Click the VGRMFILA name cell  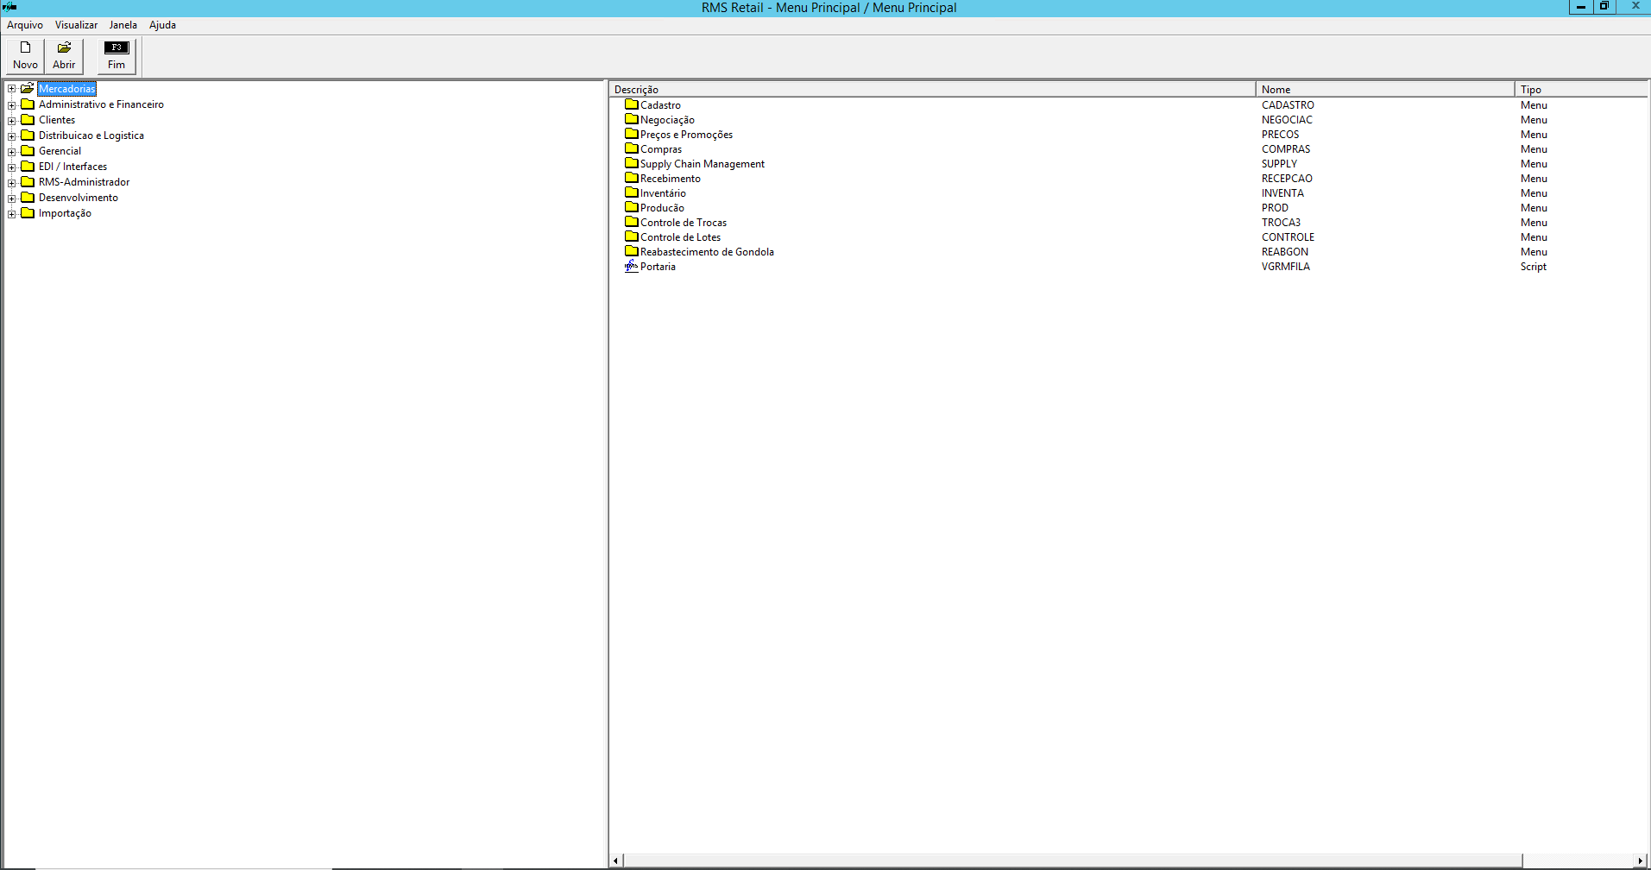coord(1286,267)
